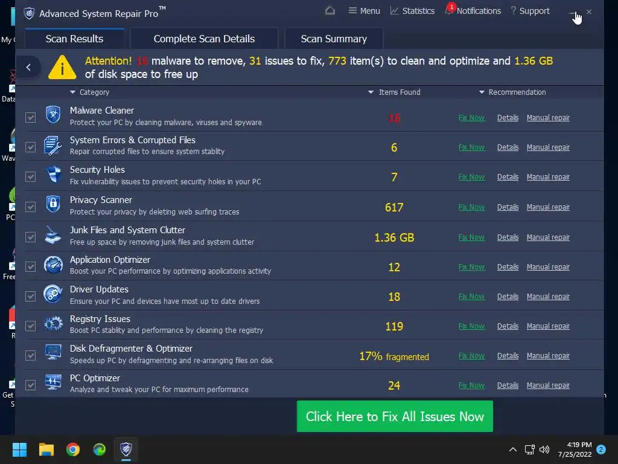Click Fix Now for Malware Cleaner
This screenshot has width=618, height=464.
471,118
